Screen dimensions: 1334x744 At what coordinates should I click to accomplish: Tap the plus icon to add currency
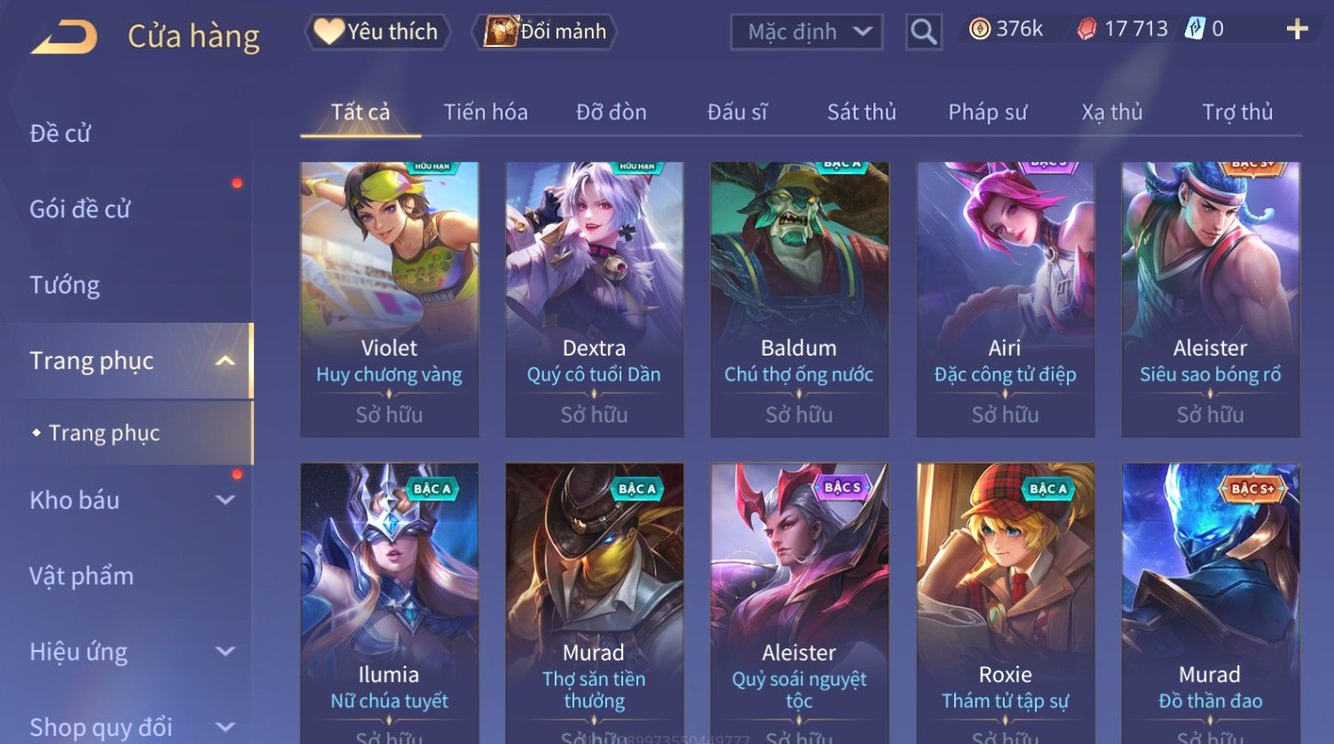pyautogui.click(x=1297, y=29)
